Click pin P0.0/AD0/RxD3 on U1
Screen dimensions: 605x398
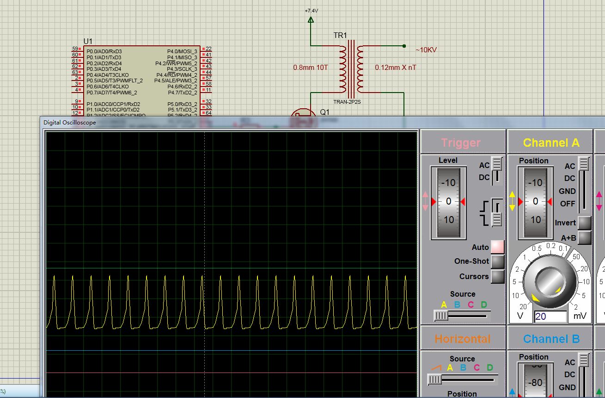[x=104, y=51]
